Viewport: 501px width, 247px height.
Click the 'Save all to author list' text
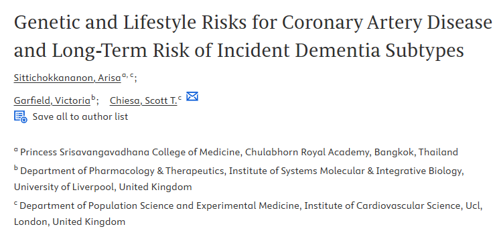click(x=80, y=116)
